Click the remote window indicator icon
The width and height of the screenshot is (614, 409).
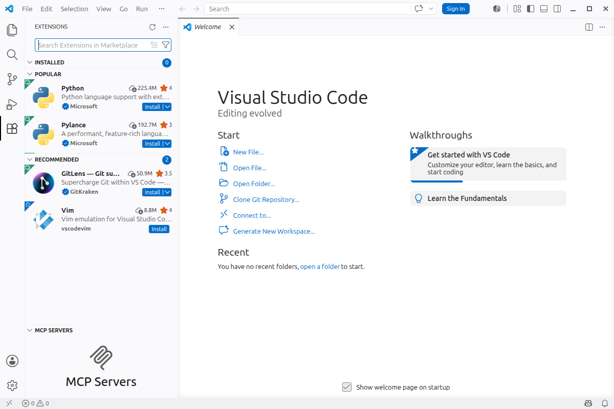pyautogui.click(x=9, y=403)
